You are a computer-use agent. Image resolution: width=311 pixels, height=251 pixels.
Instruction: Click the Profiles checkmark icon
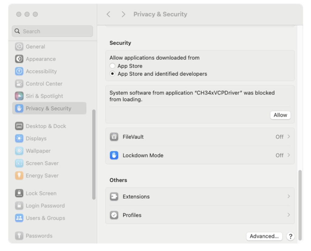point(114,215)
